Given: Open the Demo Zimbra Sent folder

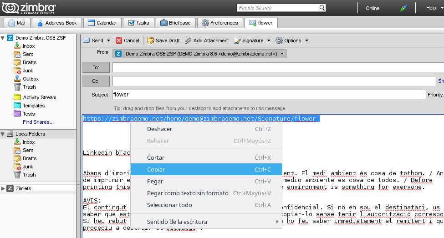Looking at the screenshot, I should (x=24, y=54).
